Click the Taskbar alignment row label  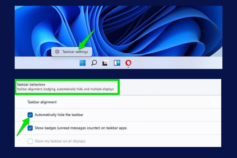click(42, 102)
